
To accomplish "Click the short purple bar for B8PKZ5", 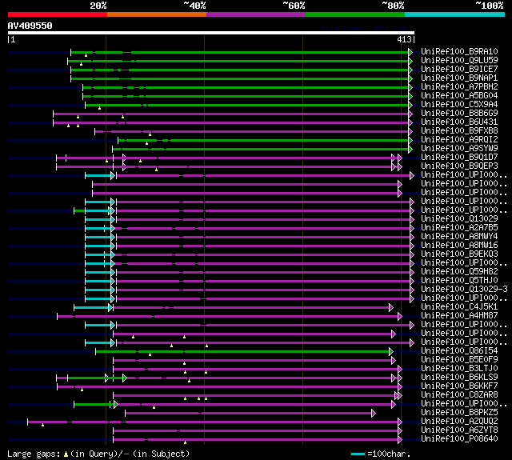I will point(249,414).
